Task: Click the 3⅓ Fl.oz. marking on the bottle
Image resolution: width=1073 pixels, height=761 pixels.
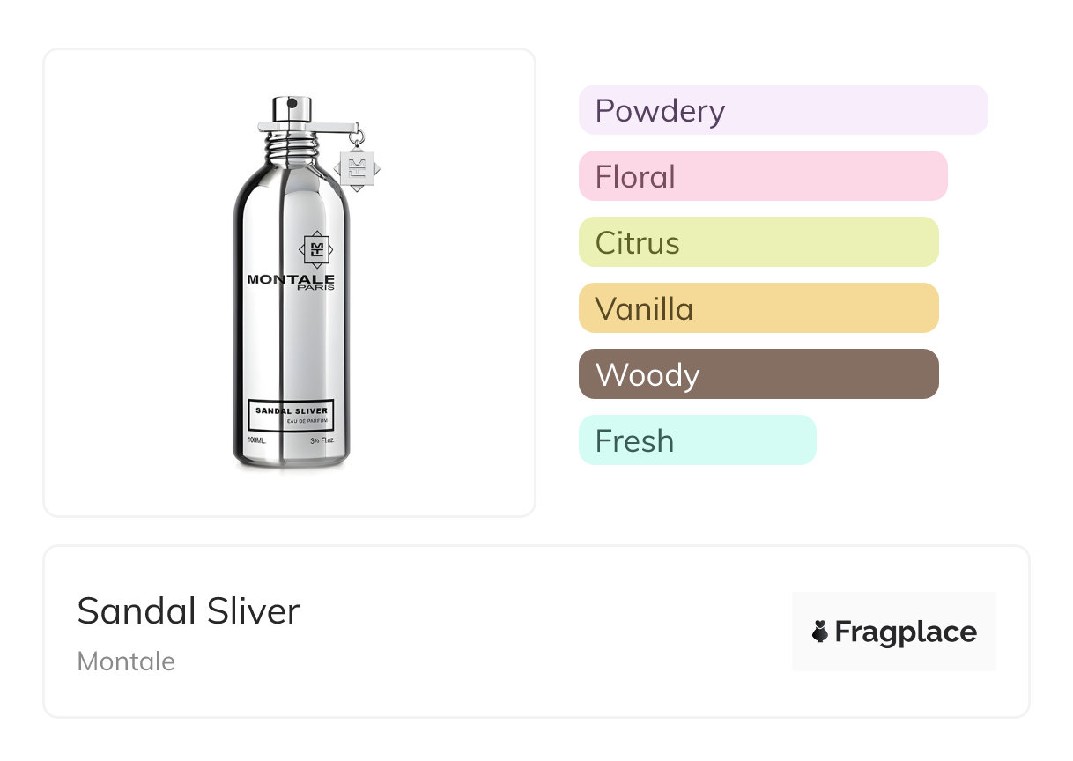Action: [322, 439]
